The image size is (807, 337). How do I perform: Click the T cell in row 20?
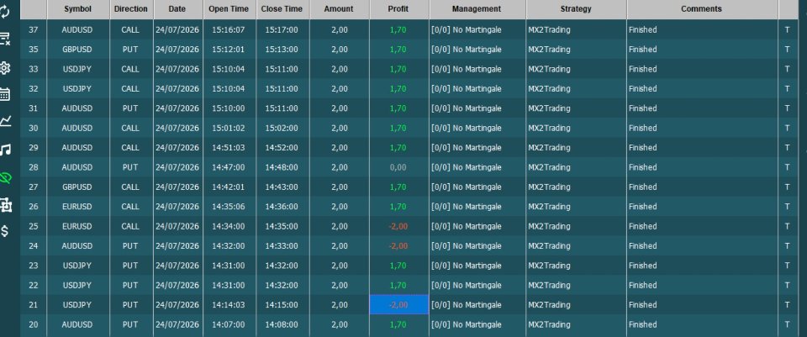787,324
